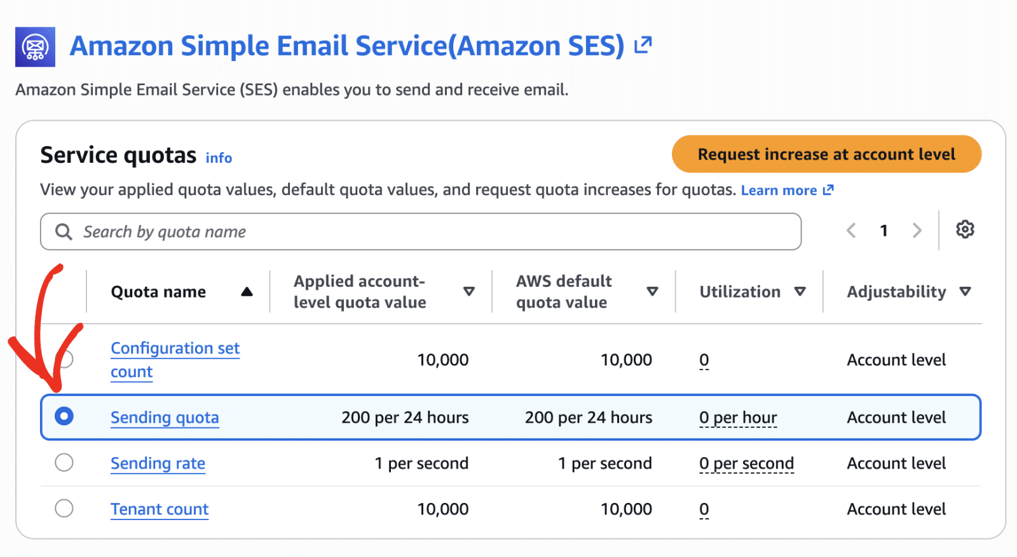Go to previous page of quotas
The height and width of the screenshot is (557, 1017).
click(x=851, y=230)
